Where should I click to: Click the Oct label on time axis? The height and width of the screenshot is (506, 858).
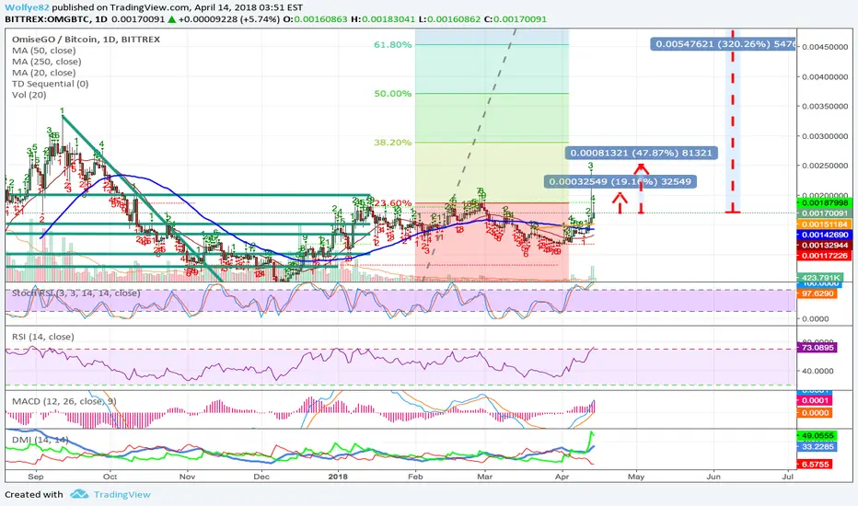click(x=110, y=477)
